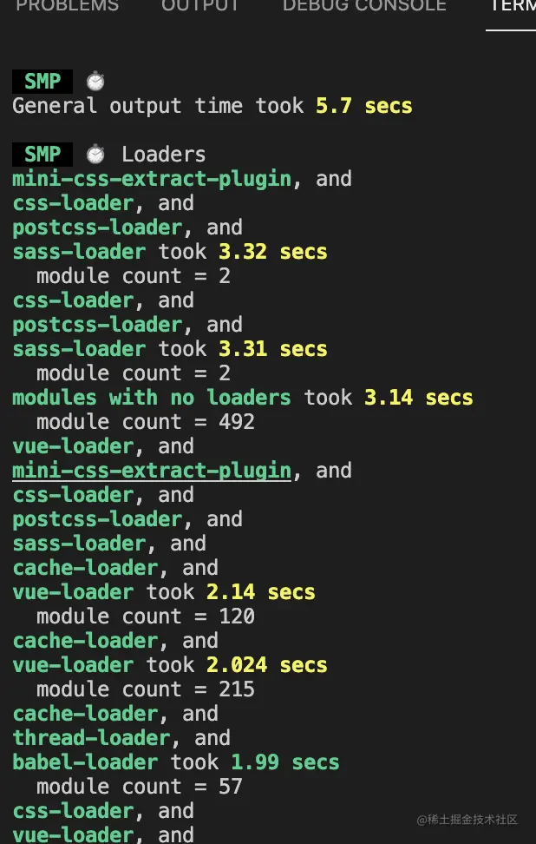Click the thread-loader entry
The width and height of the screenshot is (536, 844).
point(91,738)
